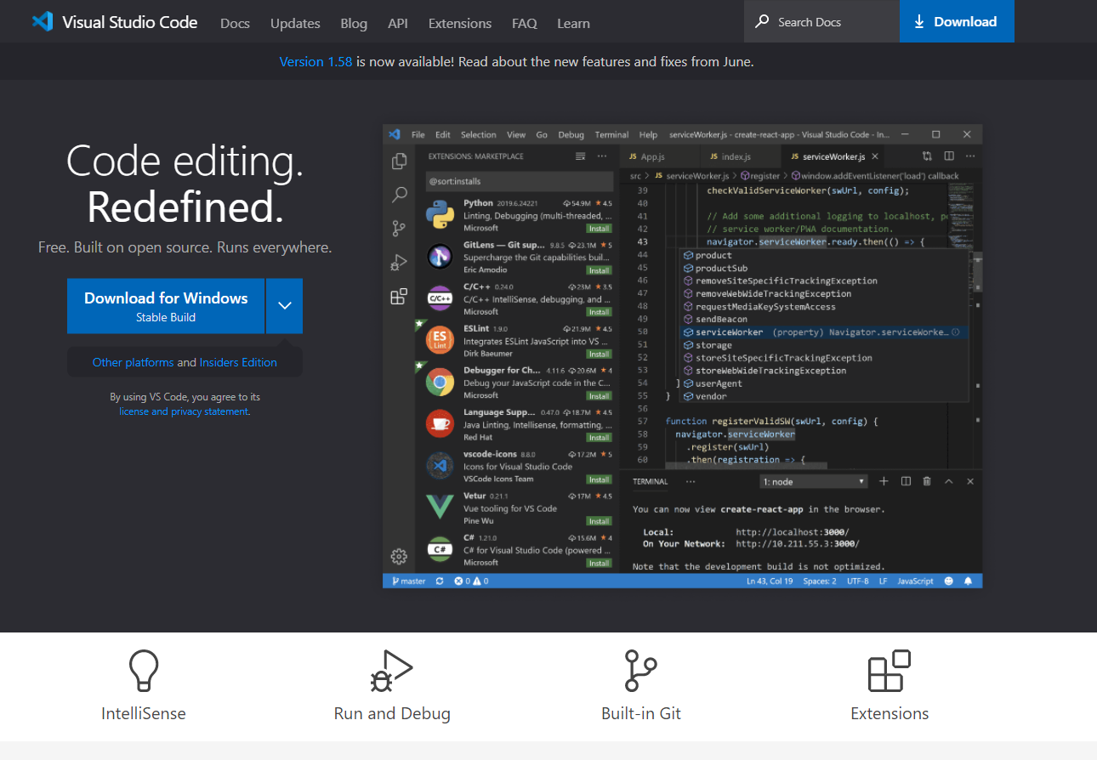The height and width of the screenshot is (760, 1097).
Task: Open the Docs page in the top navigation
Action: [235, 23]
